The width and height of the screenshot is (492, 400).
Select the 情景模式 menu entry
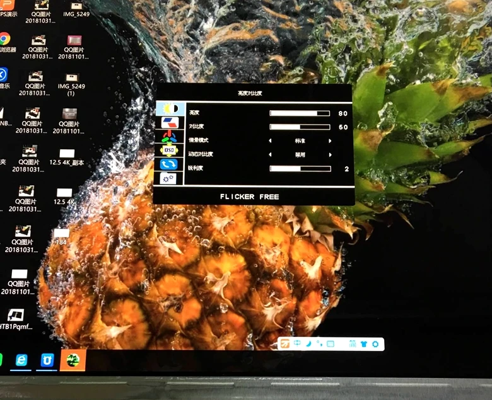click(198, 140)
